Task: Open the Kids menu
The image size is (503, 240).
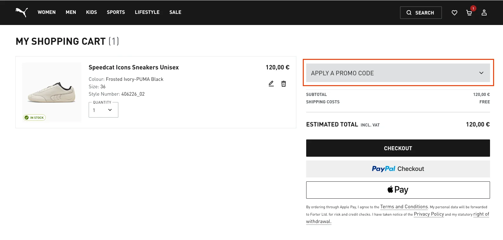Action: (91, 12)
